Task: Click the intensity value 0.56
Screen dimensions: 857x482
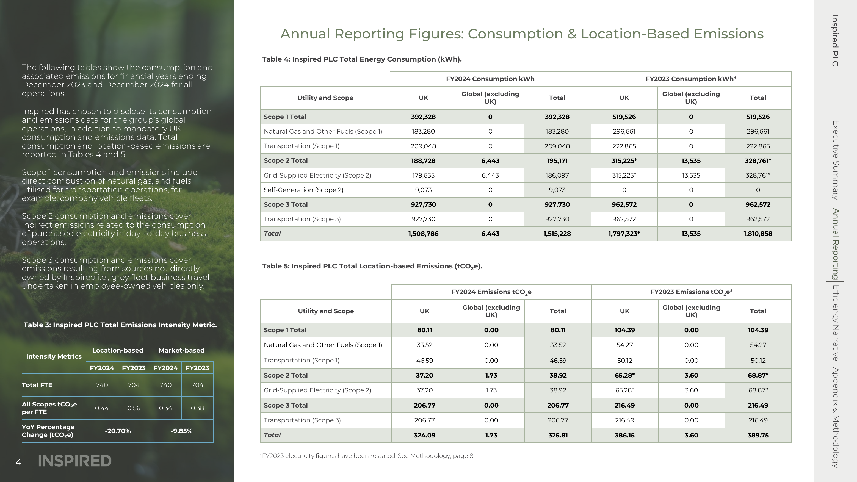Action: point(134,408)
